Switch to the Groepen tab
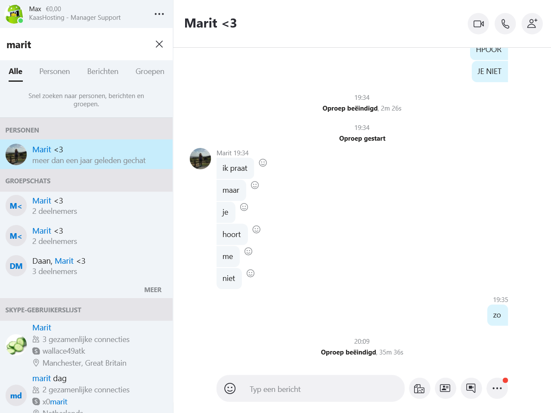Viewport: 551px width, 413px height. [x=149, y=71]
